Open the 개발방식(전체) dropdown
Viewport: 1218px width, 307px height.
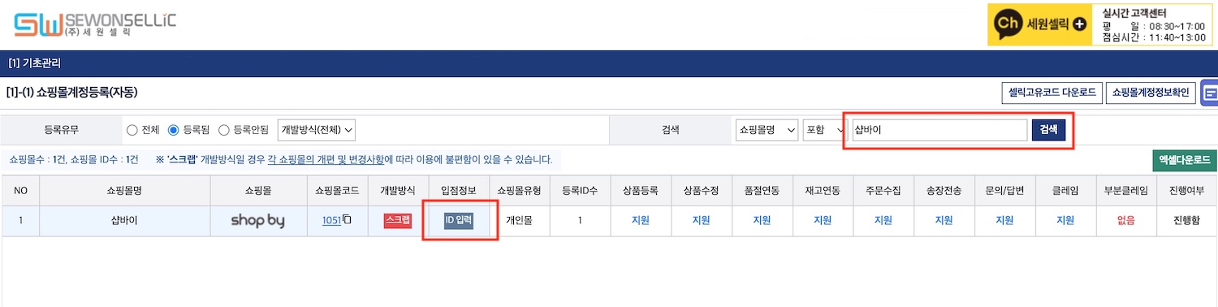[x=317, y=129]
